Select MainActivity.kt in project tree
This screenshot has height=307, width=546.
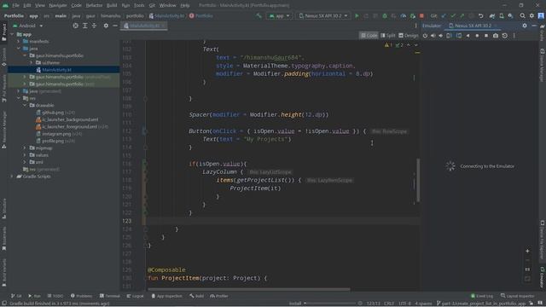pos(56,70)
